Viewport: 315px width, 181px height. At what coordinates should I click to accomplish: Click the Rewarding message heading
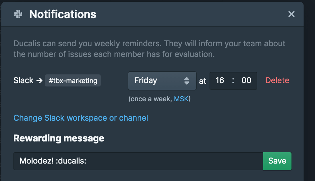coord(59,138)
